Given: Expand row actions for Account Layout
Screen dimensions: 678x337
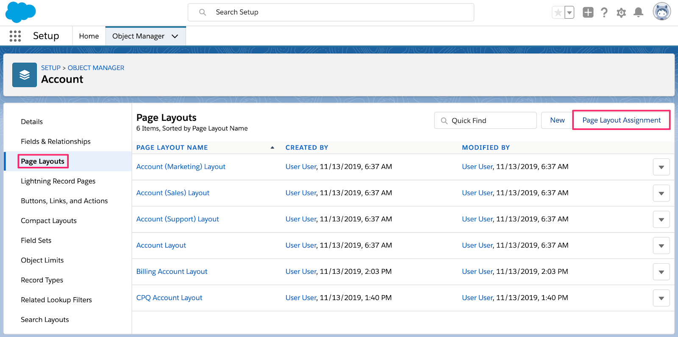Looking at the screenshot, I should [x=661, y=246].
